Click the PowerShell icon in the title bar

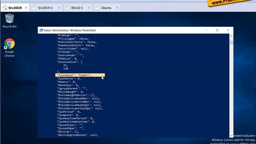[41, 30]
